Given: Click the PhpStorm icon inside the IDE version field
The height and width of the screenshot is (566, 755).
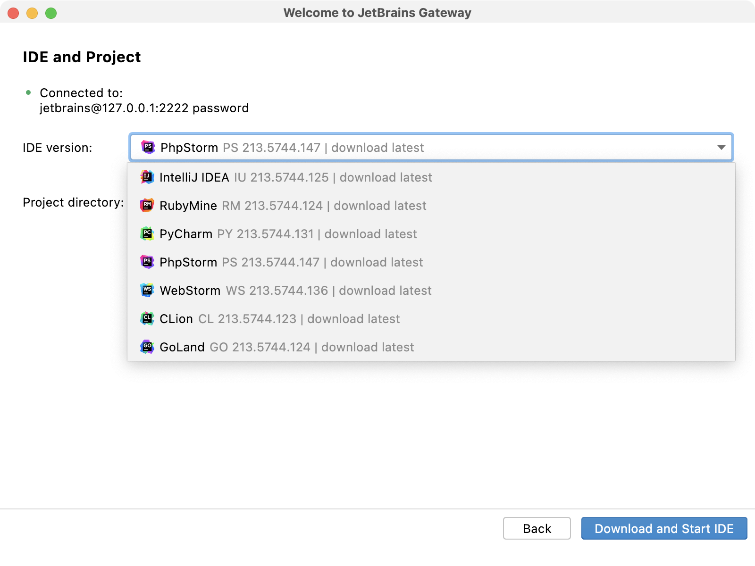Looking at the screenshot, I should 148,147.
